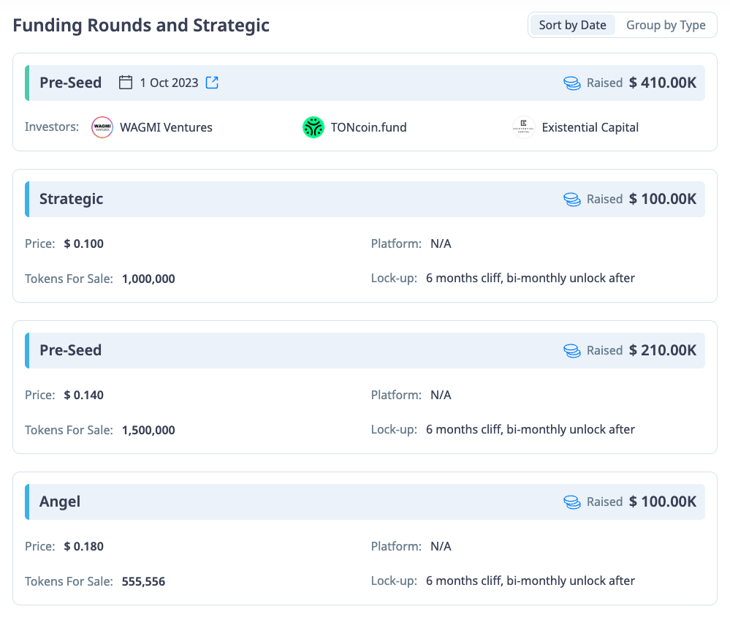Expand the second Pre-Seed round card
Image resolution: width=730 pixels, height=620 pixels.
(x=365, y=350)
